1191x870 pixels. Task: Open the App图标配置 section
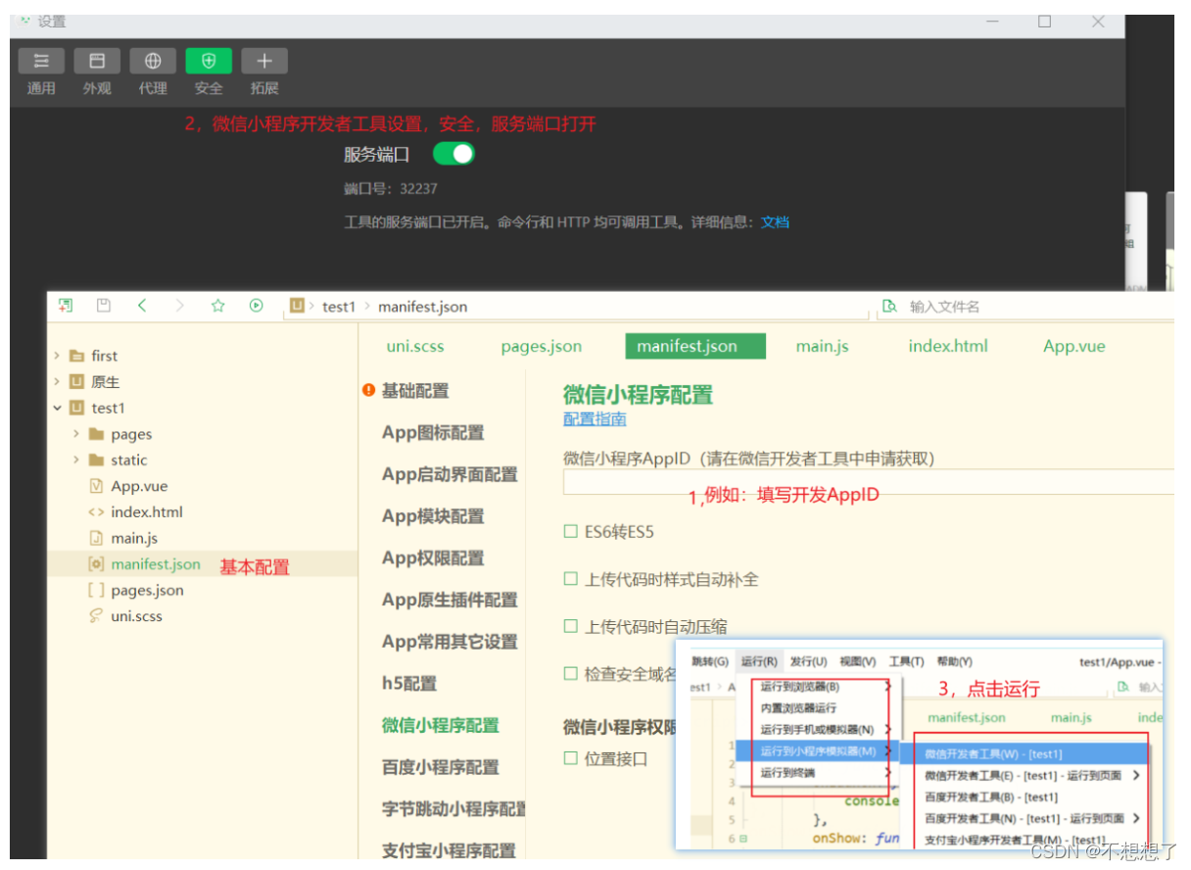pos(433,433)
